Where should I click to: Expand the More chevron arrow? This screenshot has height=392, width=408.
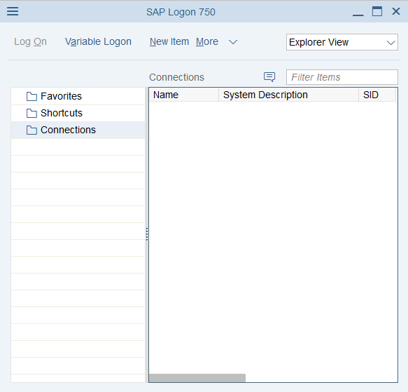pyautogui.click(x=233, y=42)
